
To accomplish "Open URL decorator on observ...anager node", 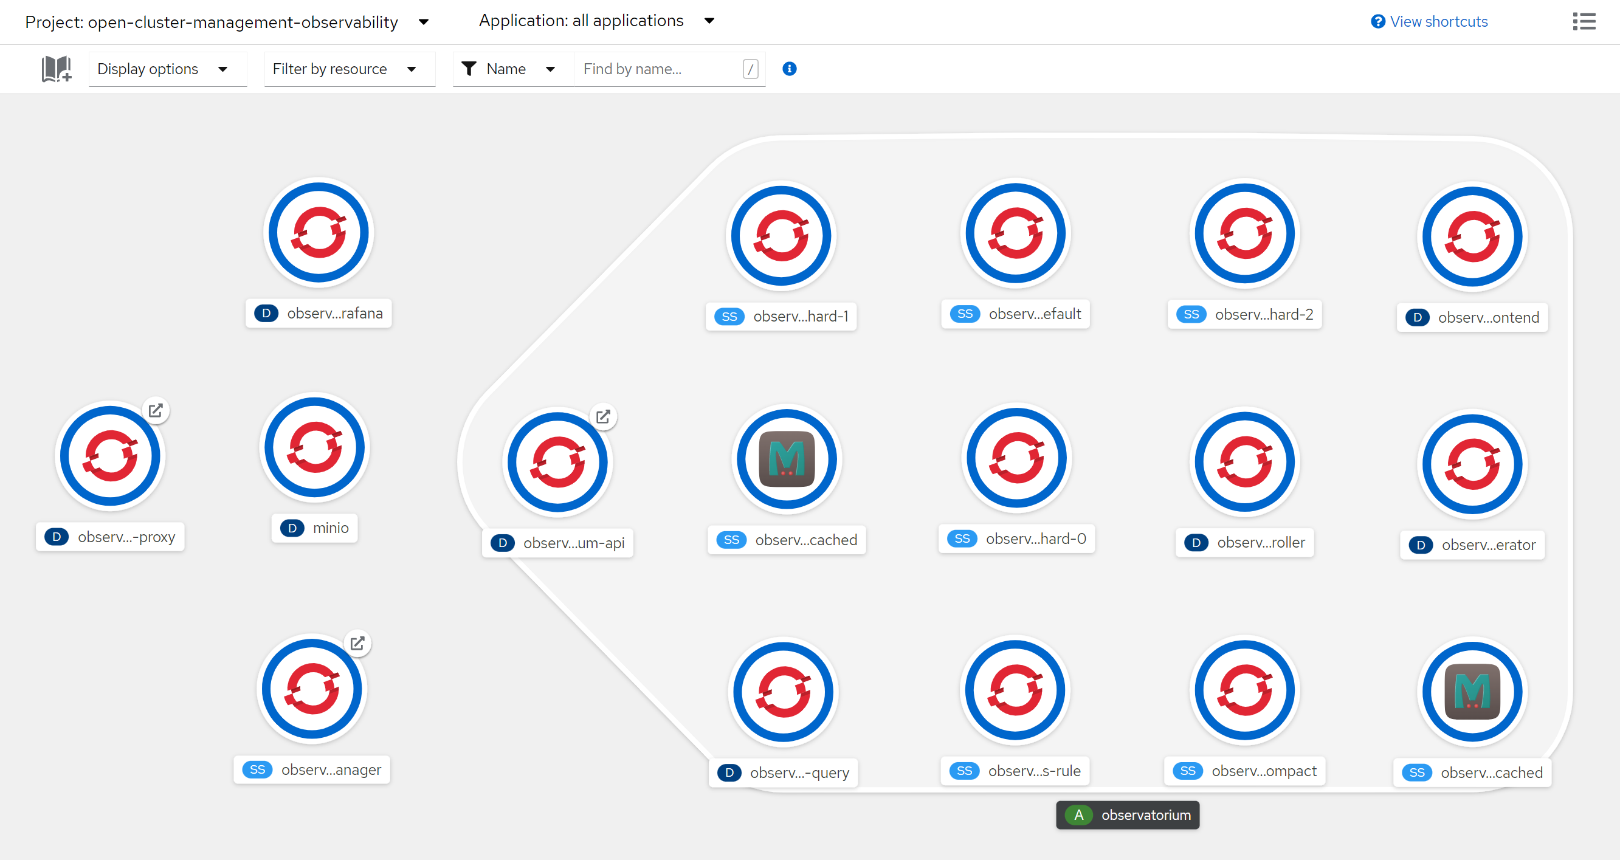I will [357, 643].
